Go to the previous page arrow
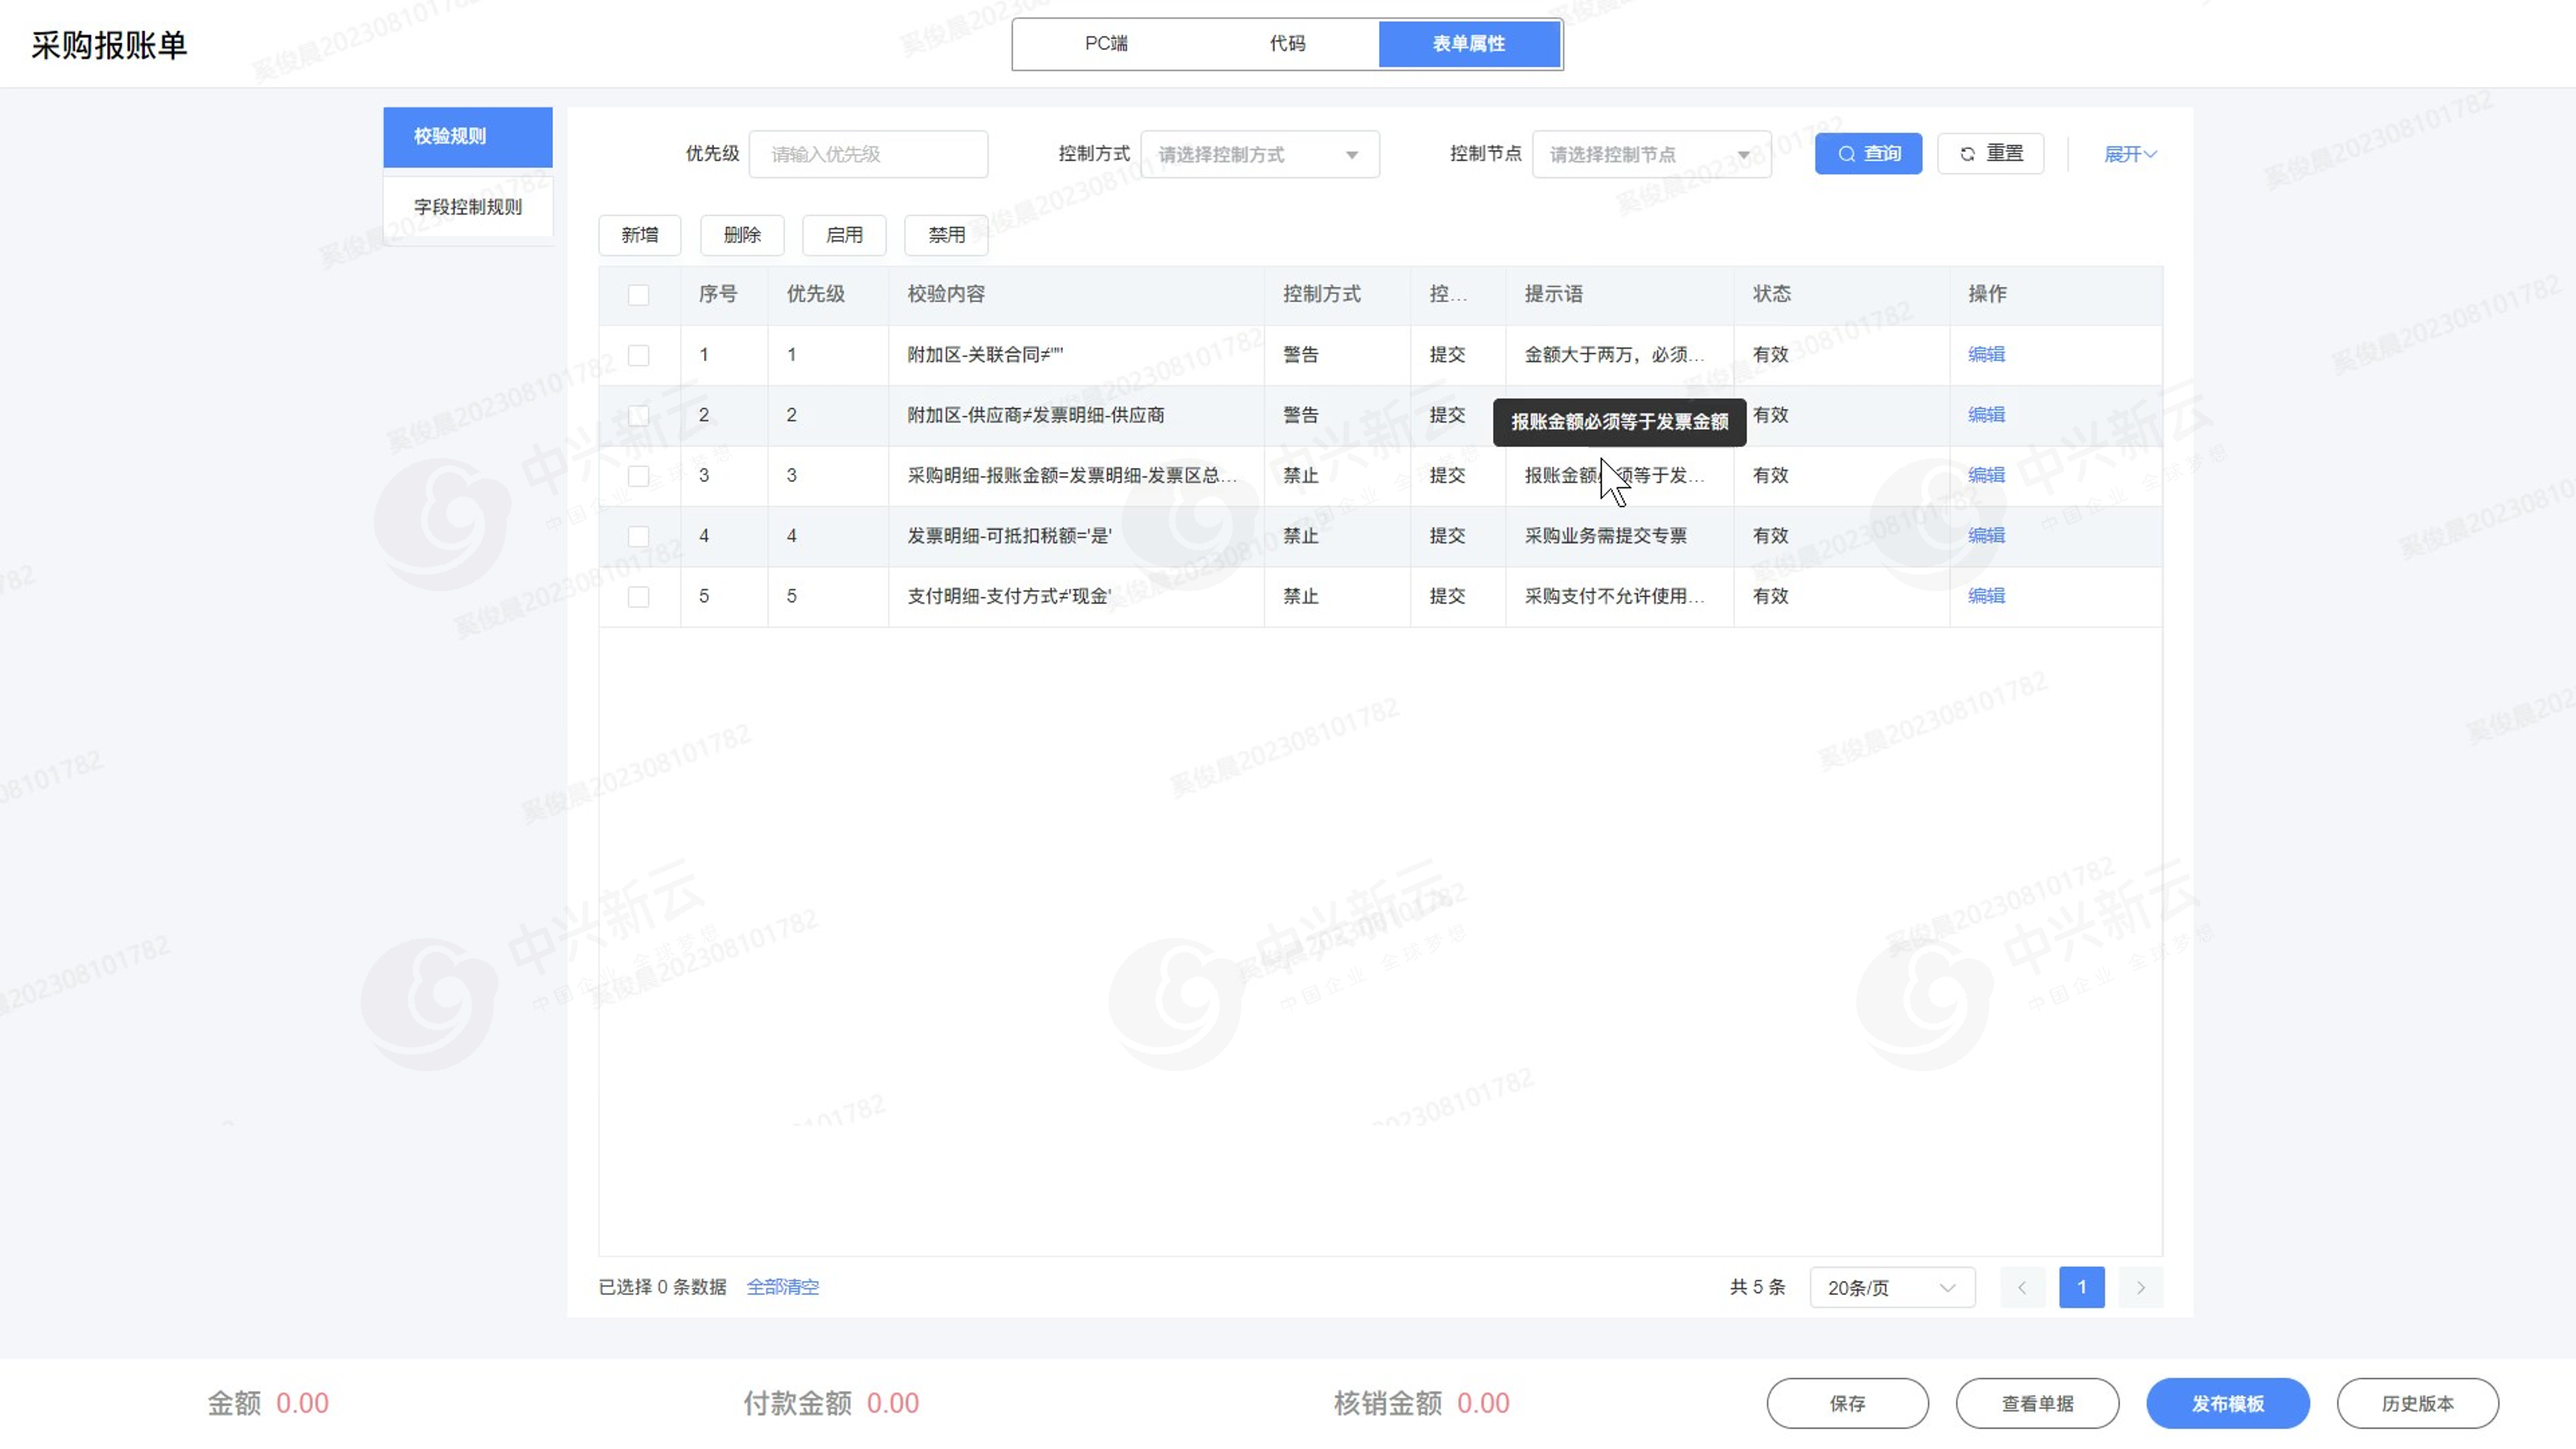Screen dimensions: 2576x1449 (2021, 1287)
